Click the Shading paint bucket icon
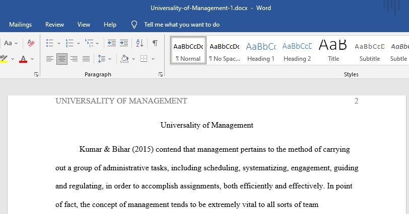 pos(125,59)
